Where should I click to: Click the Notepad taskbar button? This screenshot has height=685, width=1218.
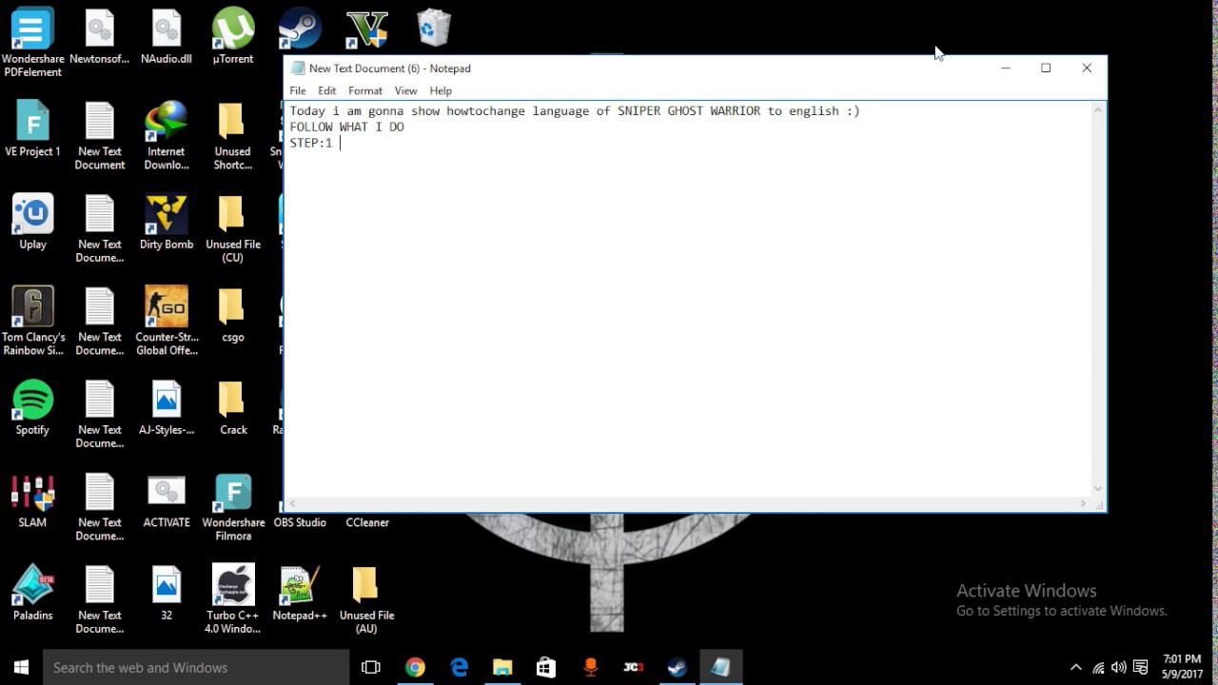pyautogui.click(x=721, y=667)
